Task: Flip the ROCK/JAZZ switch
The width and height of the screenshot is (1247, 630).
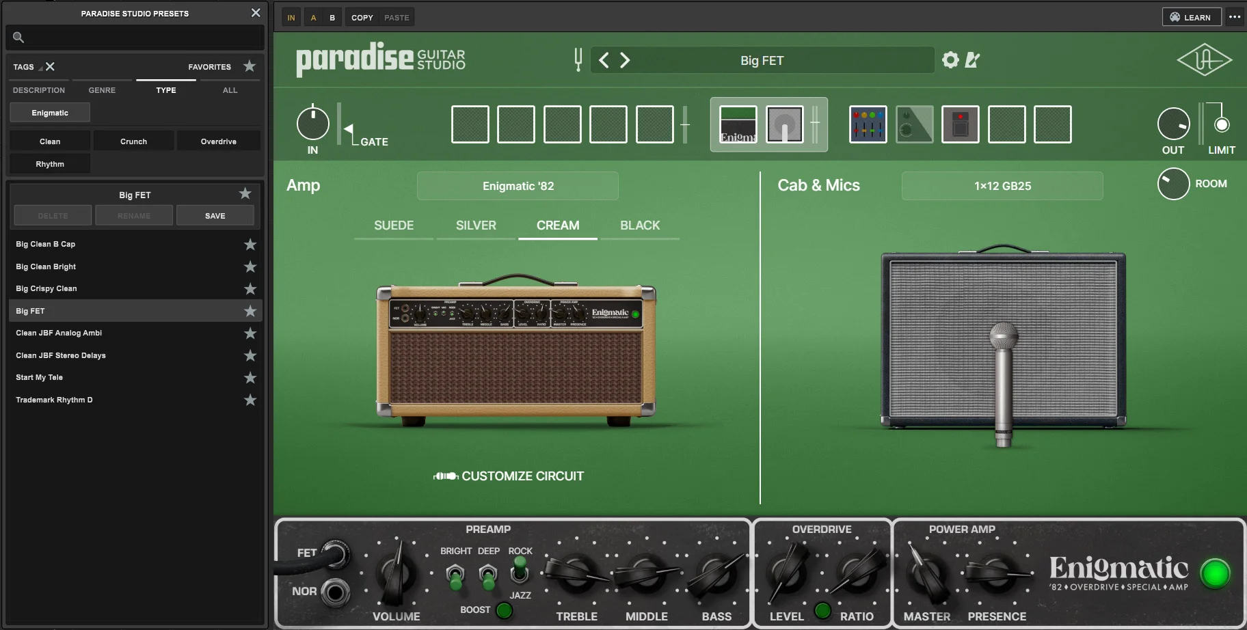Action: (520, 569)
